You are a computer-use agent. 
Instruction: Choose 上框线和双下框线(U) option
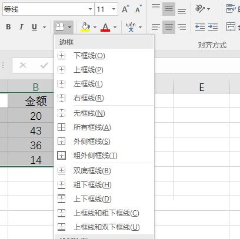pos(104,227)
